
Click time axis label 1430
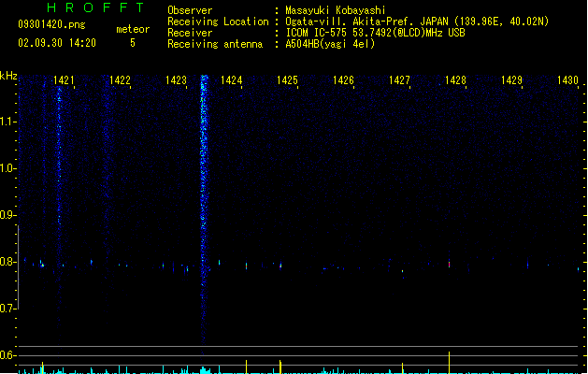click(567, 80)
